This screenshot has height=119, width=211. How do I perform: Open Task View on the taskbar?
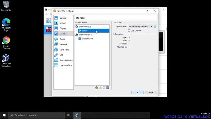click(x=69, y=115)
